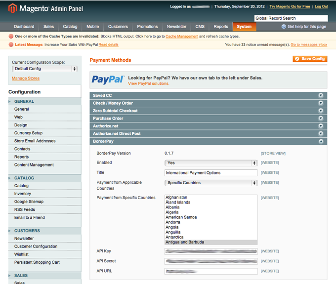Select American Samoa in the list
The image size is (336, 284).
tap(211, 217)
